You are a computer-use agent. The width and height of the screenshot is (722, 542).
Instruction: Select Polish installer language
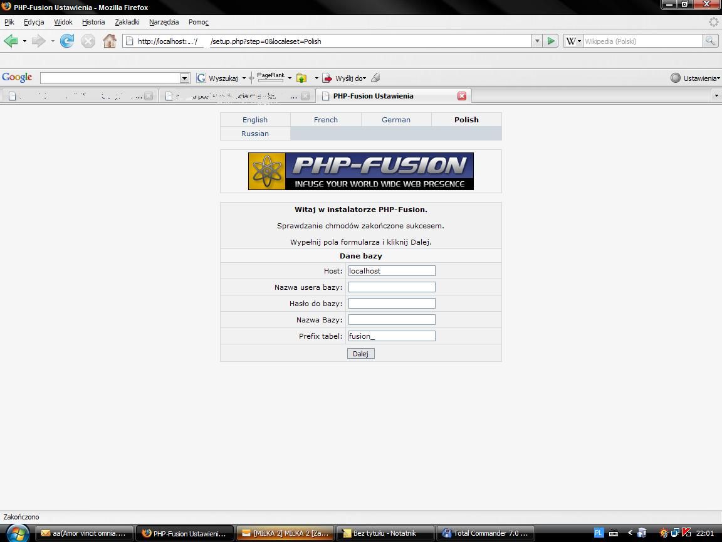pos(466,119)
